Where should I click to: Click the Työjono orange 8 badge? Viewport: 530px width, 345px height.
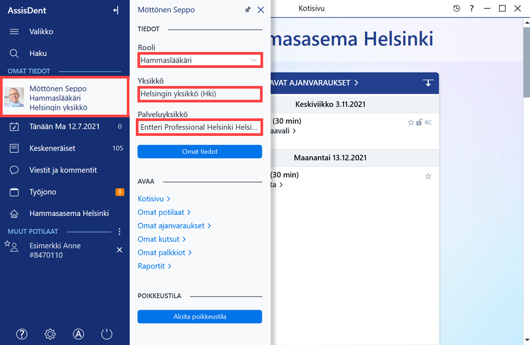click(x=120, y=192)
